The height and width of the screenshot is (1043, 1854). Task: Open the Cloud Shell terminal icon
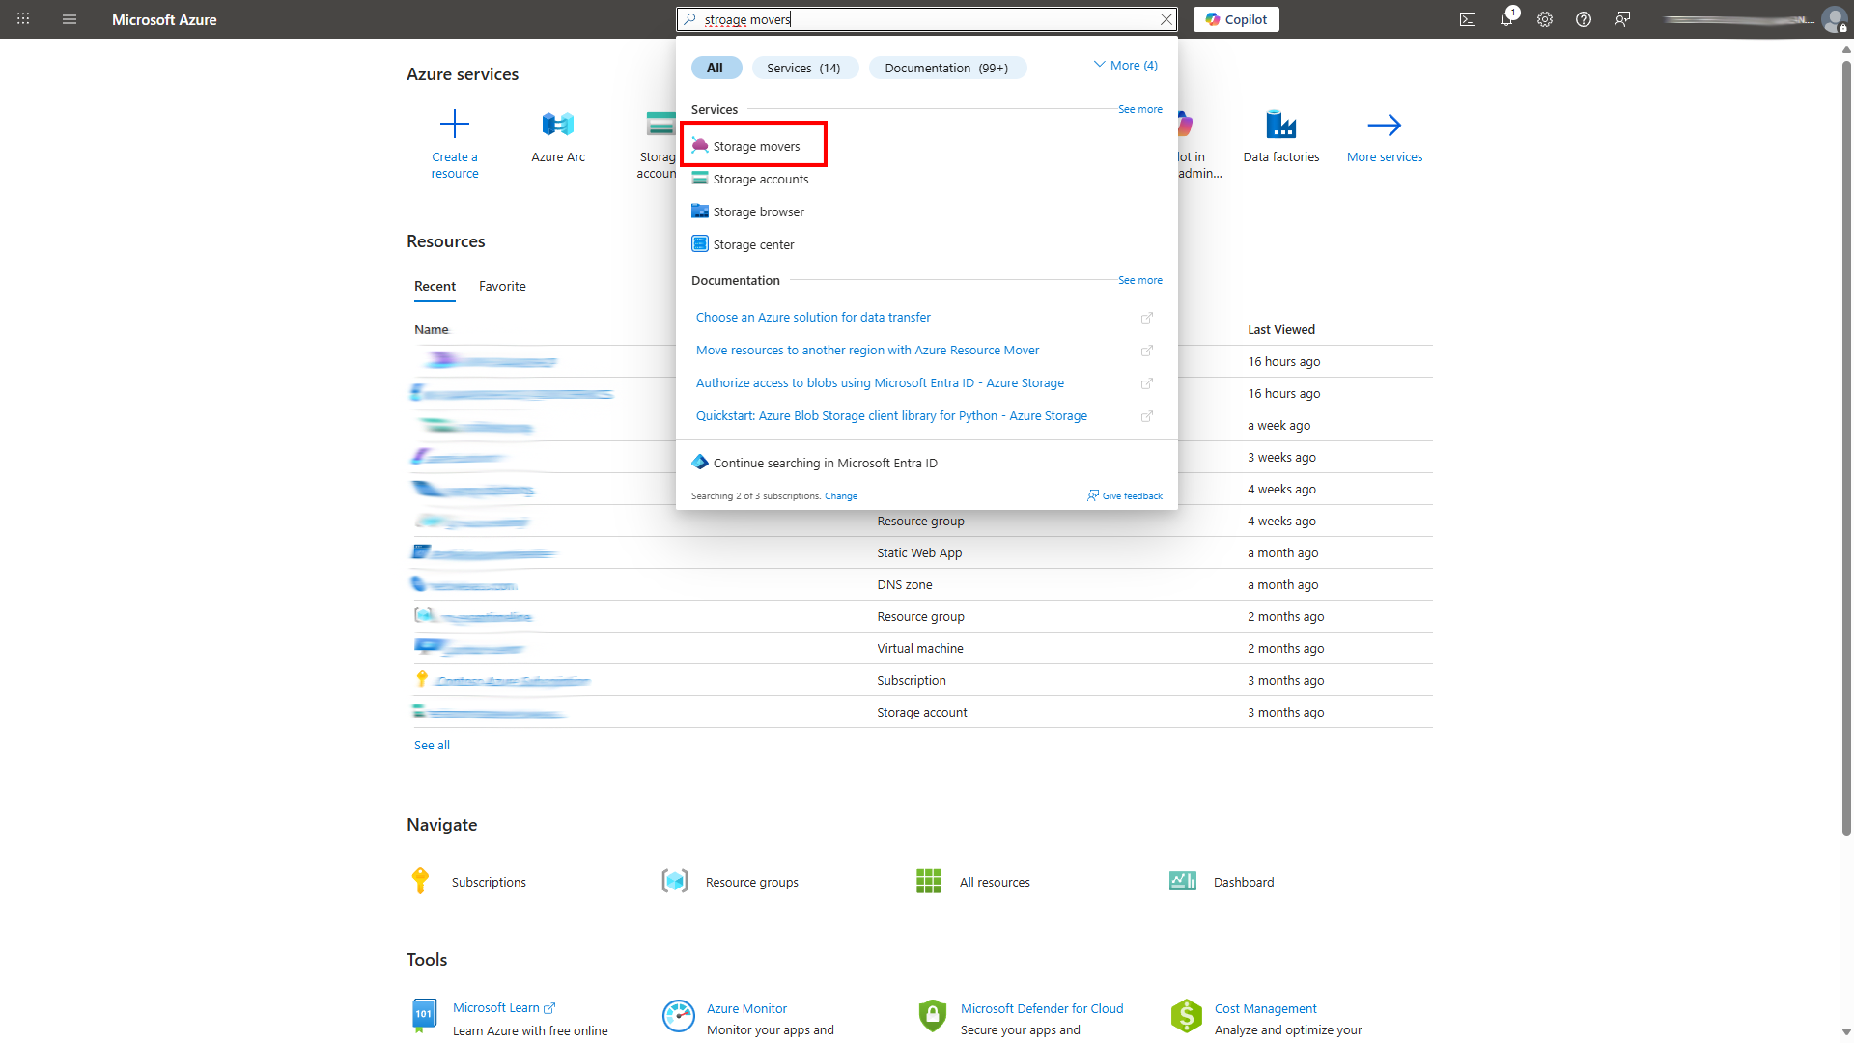[x=1468, y=19]
